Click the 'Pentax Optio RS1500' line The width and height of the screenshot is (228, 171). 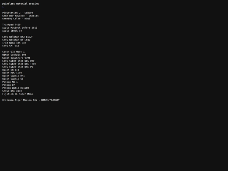point(16,88)
